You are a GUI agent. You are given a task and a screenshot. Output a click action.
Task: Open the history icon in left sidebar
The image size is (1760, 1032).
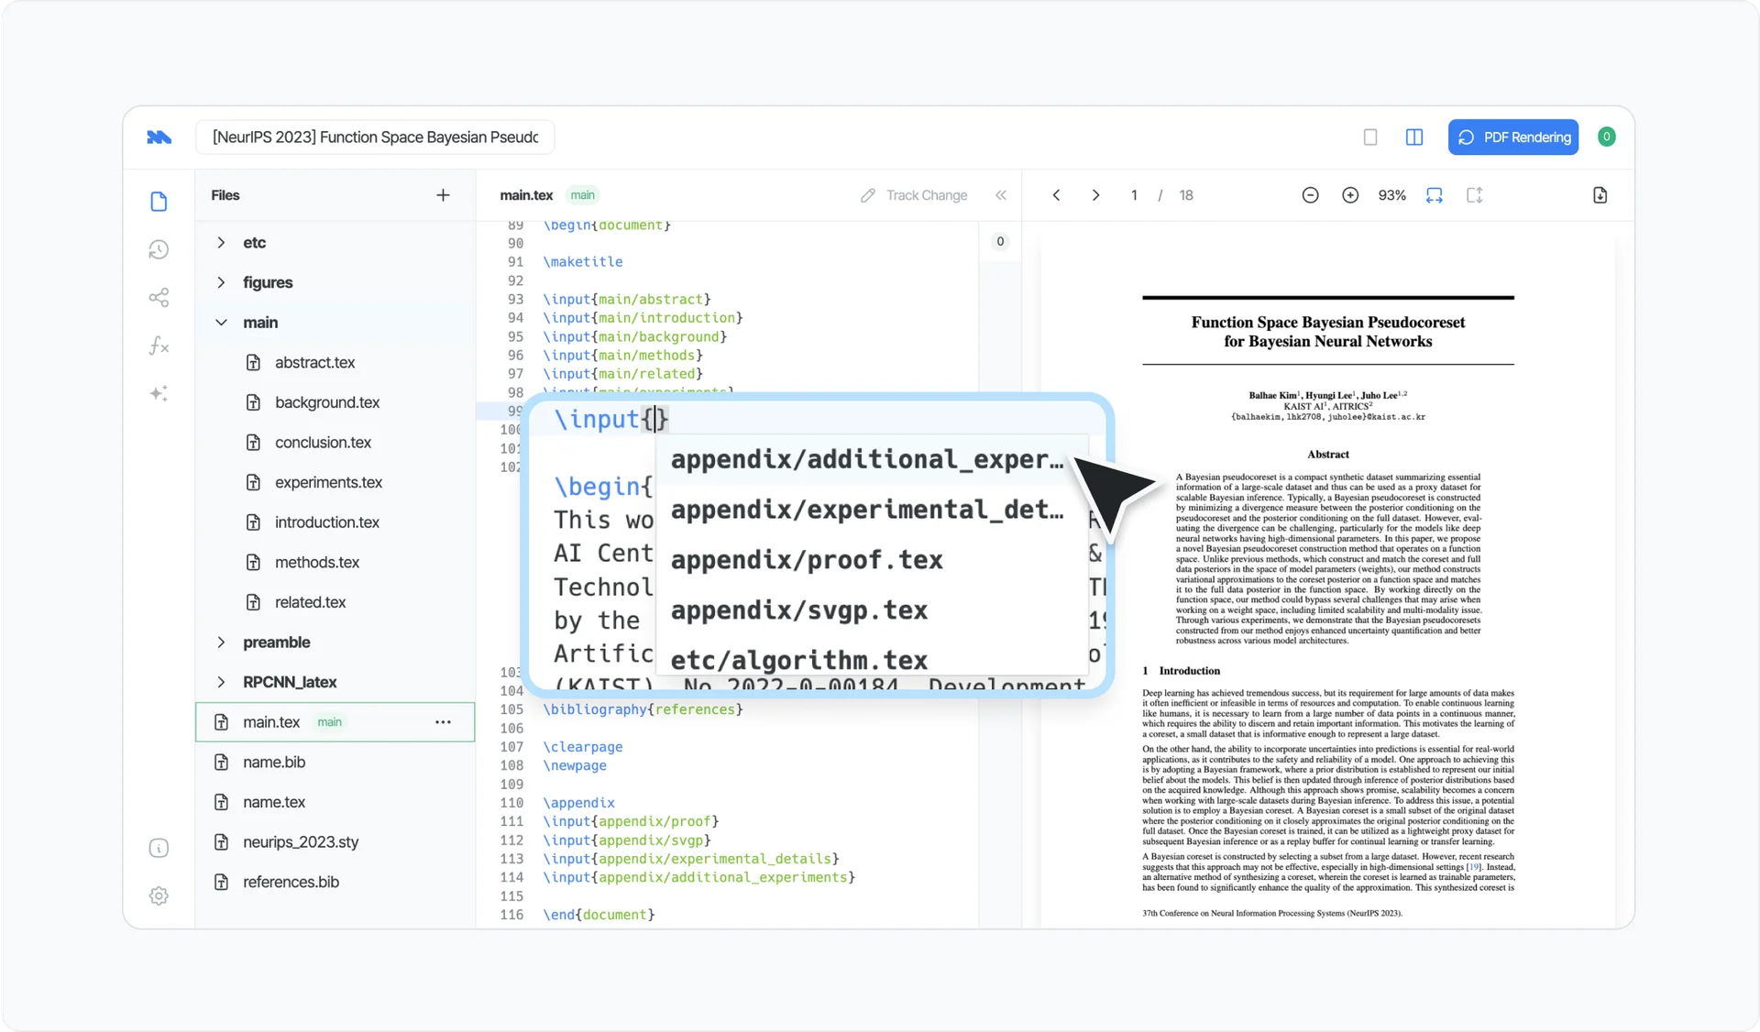coord(159,249)
